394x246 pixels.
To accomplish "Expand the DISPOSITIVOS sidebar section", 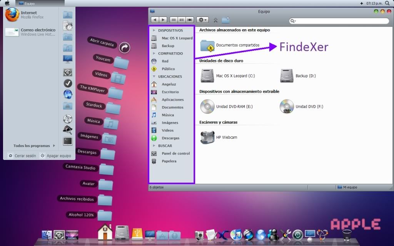I will click(154, 30).
